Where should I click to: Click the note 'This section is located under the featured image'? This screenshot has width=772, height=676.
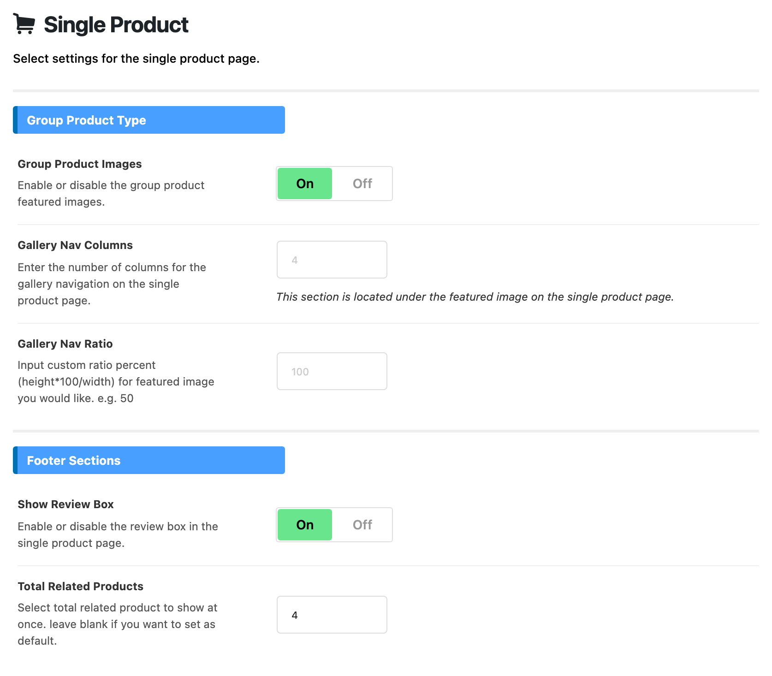(475, 297)
